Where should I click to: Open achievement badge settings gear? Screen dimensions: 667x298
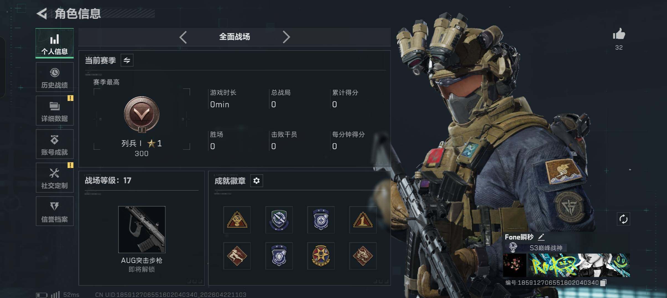click(x=256, y=181)
